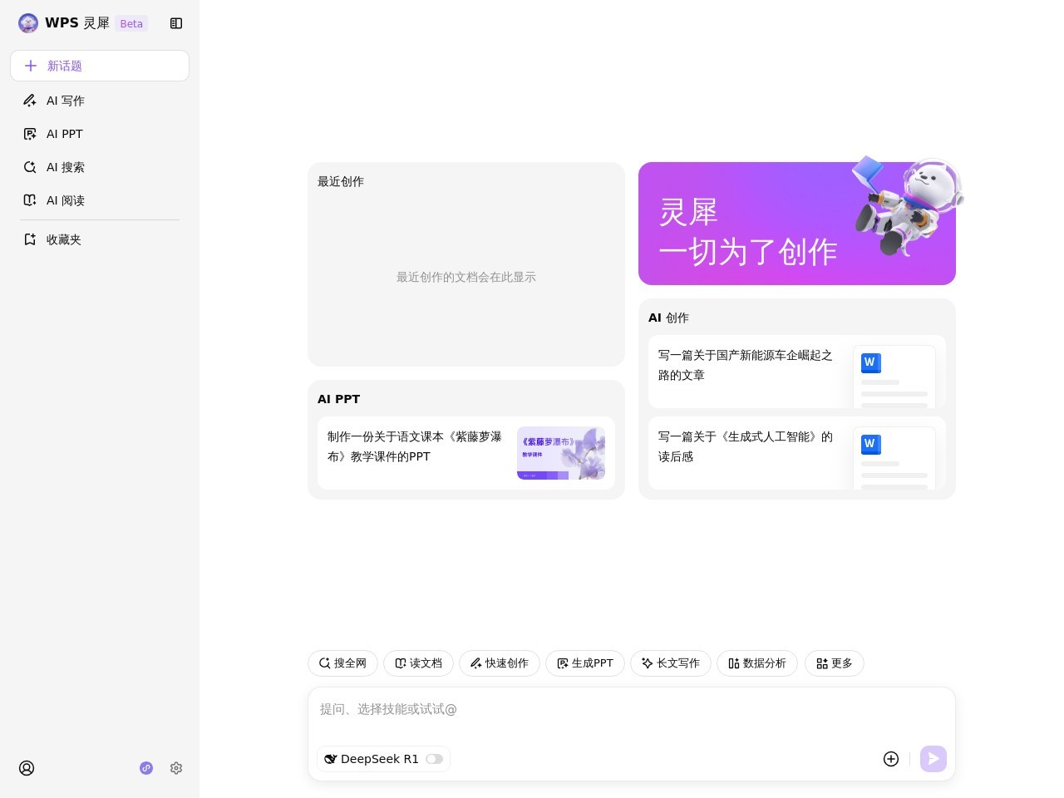Click the purple round icon beside settings
This screenshot has height=798, width=1064.
point(146,768)
